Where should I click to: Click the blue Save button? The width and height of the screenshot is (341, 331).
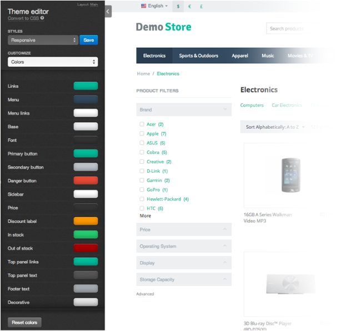point(89,40)
